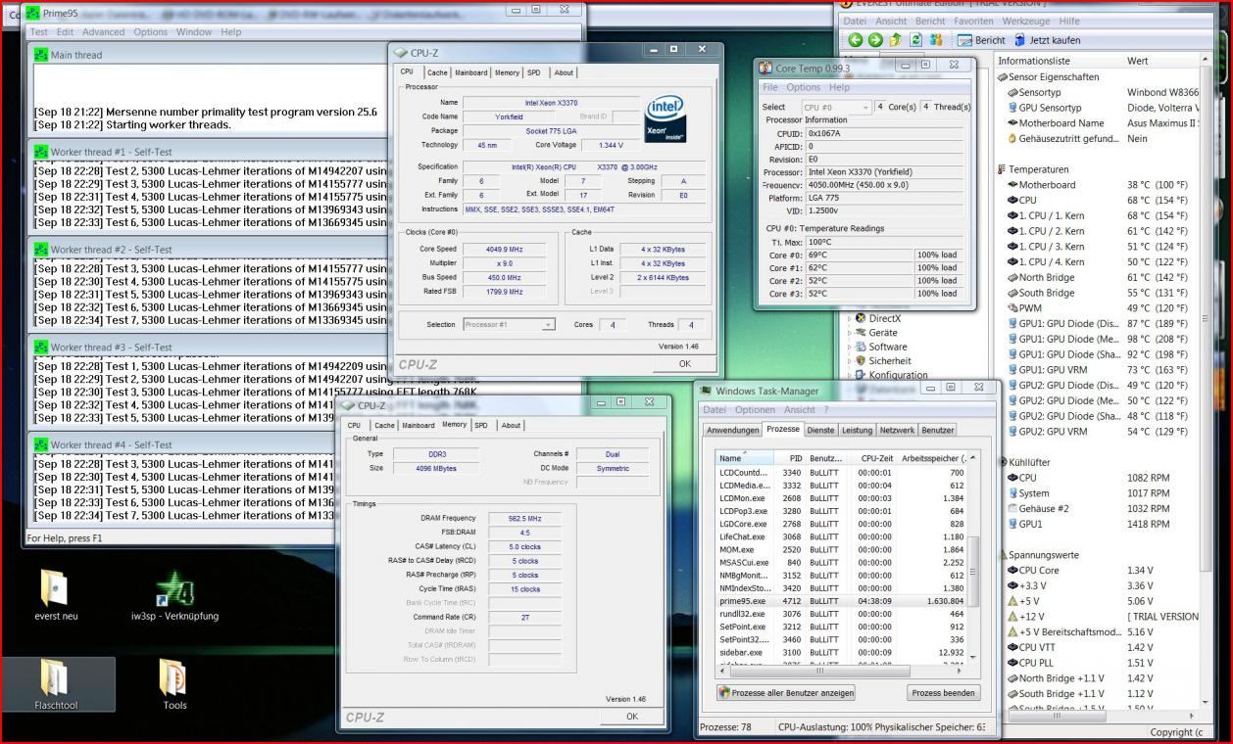Screen dimensions: 1233x744
Task: Select the sidebar.exe row with PID 3100
Action: 841,651
